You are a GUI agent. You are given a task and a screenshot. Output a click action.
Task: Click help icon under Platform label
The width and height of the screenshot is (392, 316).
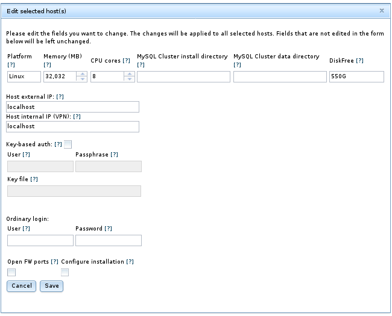11,64
